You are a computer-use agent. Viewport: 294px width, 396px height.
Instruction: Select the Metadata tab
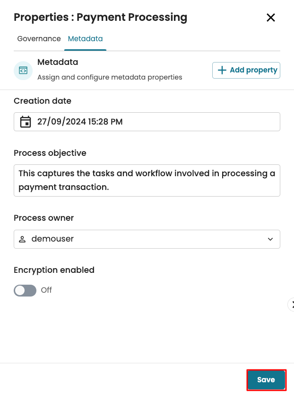coord(85,39)
